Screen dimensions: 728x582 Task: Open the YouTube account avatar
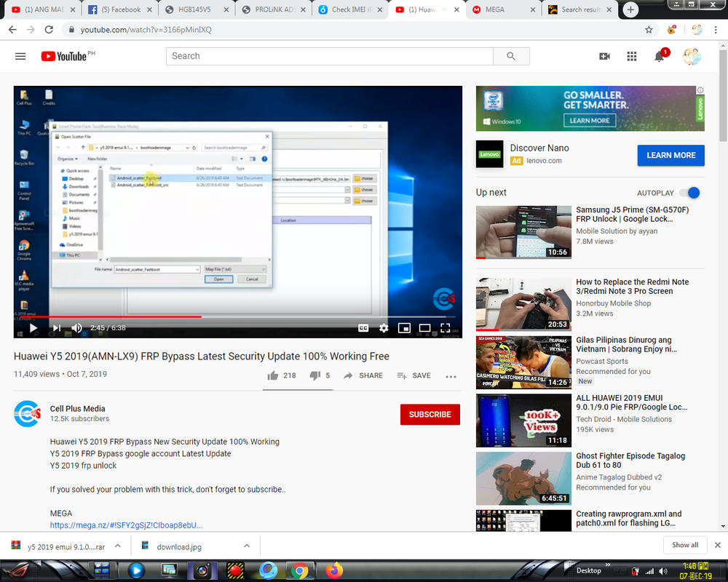click(x=692, y=56)
